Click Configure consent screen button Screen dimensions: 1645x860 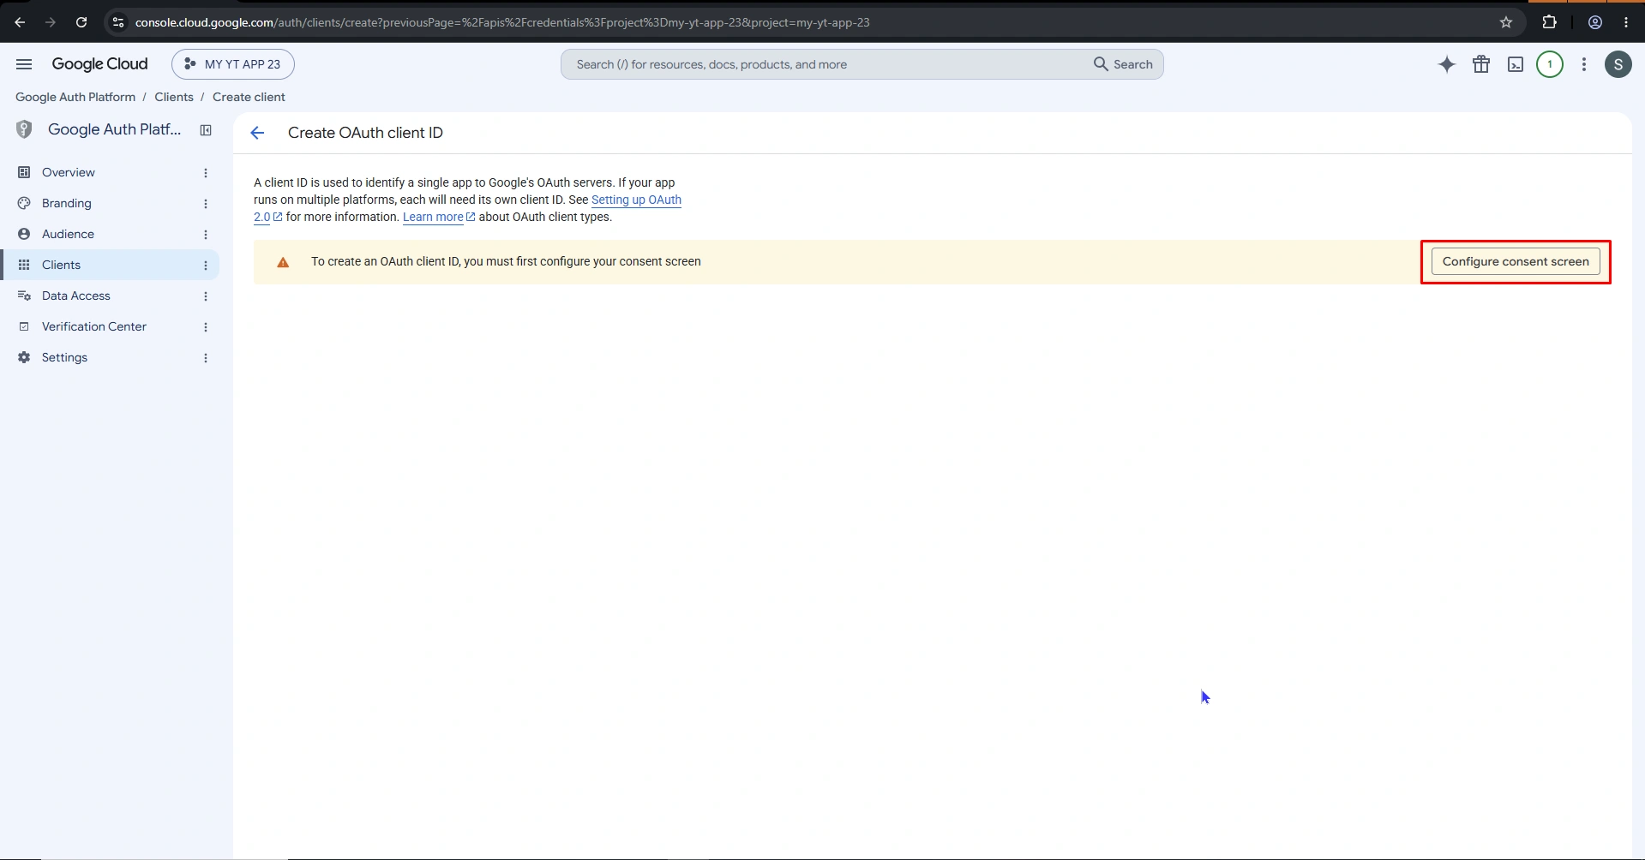(1516, 261)
